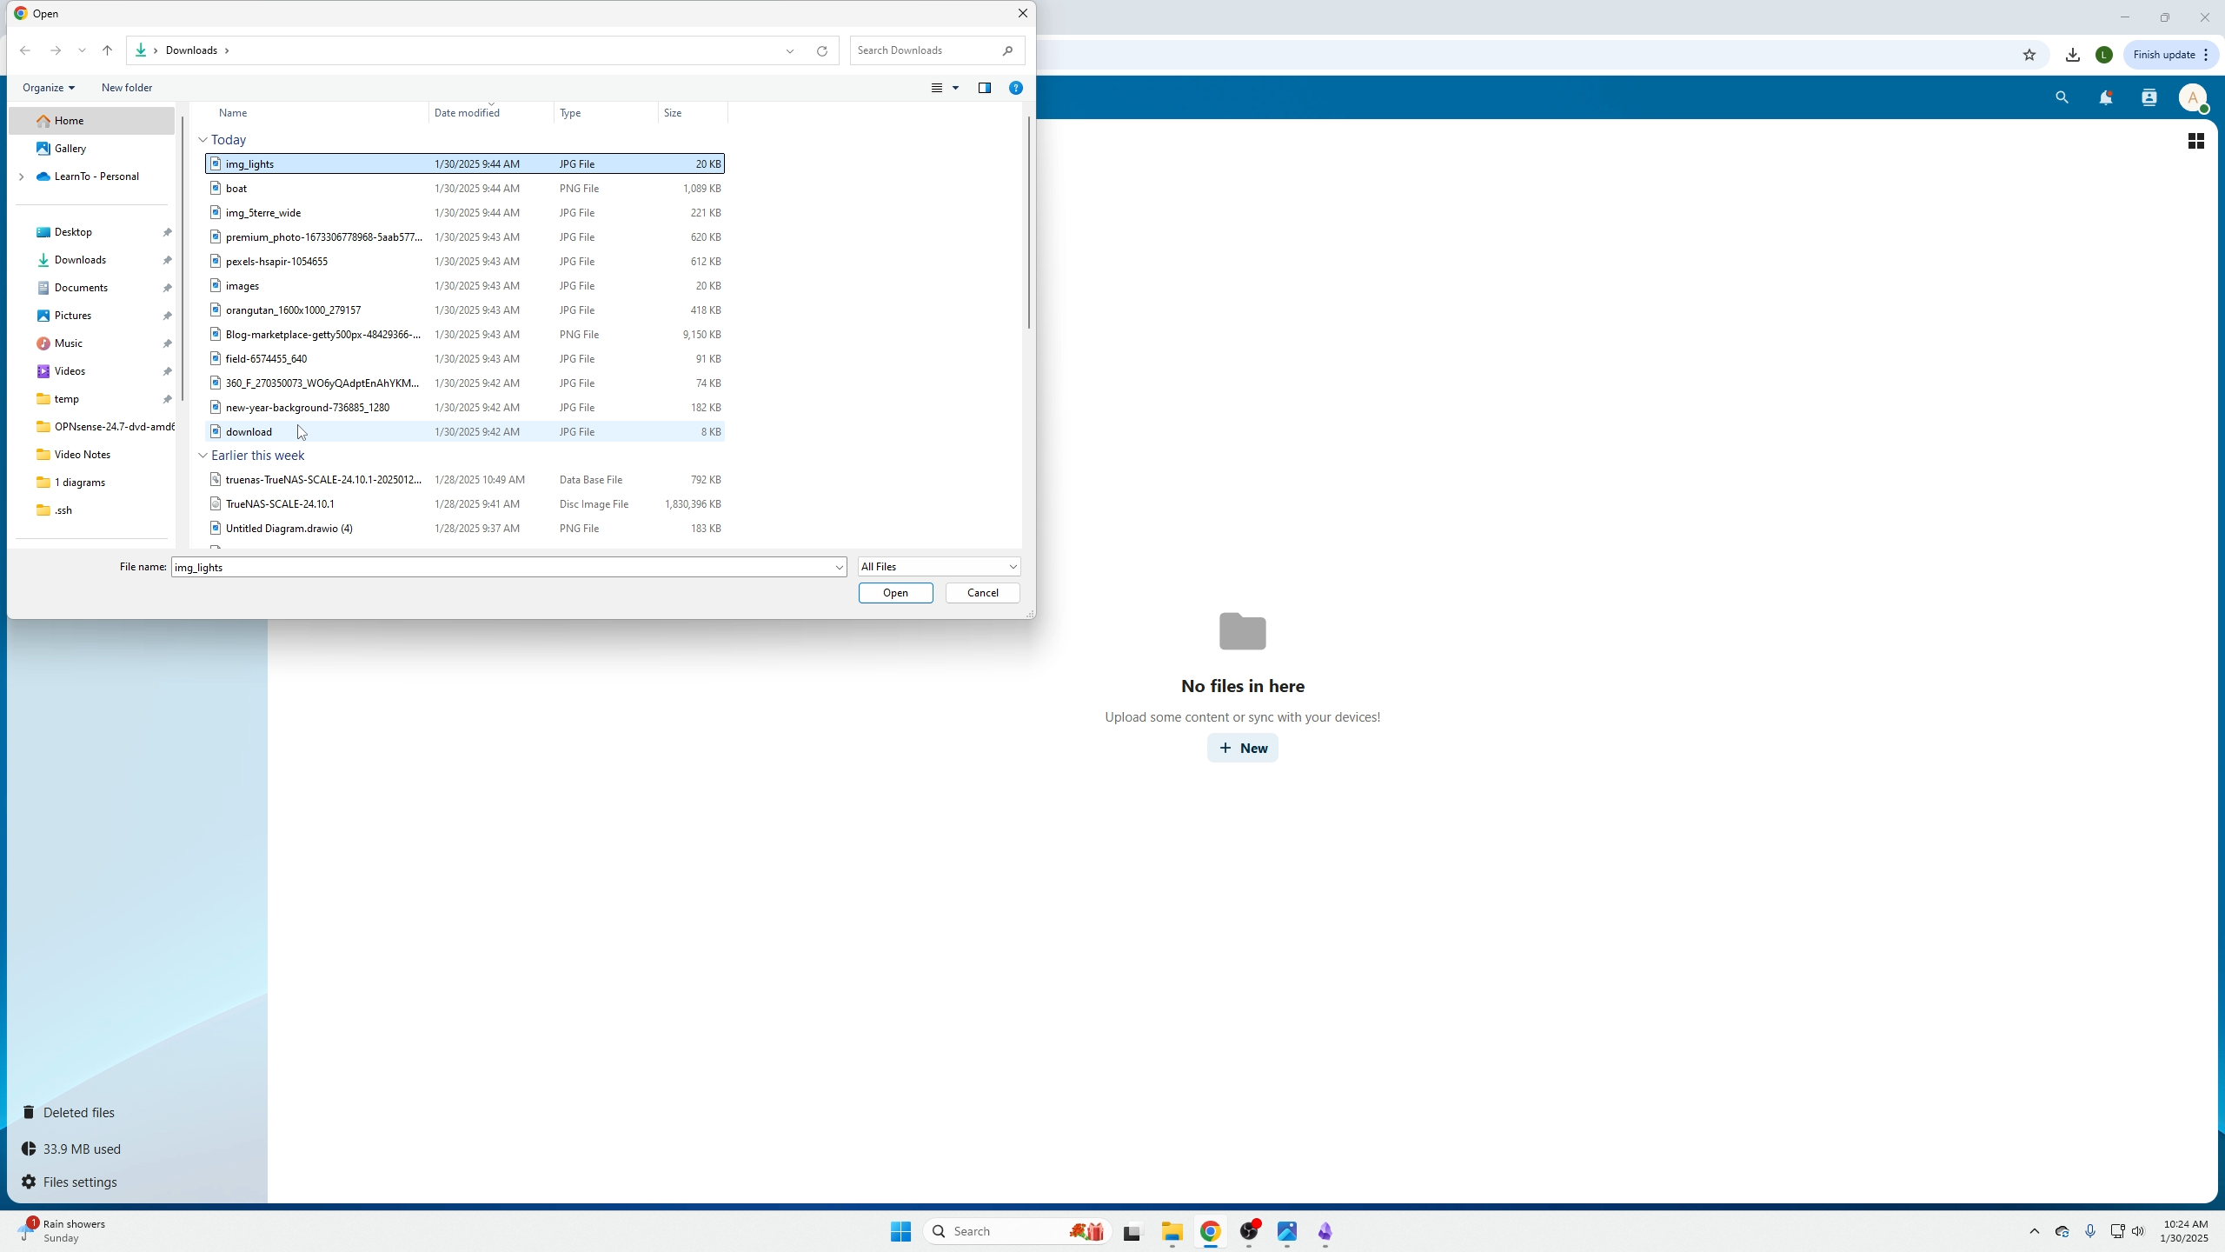2225x1252 pixels.
Task: Open the Nextcloud contacts menu icon
Action: pyautogui.click(x=2149, y=98)
